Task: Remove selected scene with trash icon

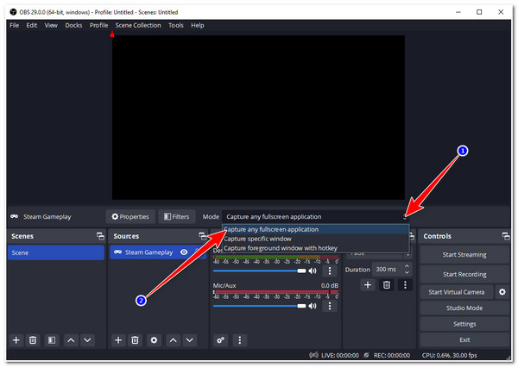Action: pos(33,340)
